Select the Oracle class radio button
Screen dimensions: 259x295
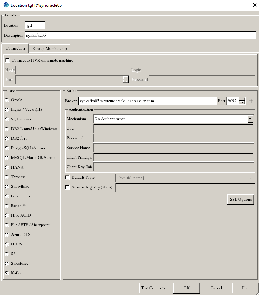(x=7, y=100)
